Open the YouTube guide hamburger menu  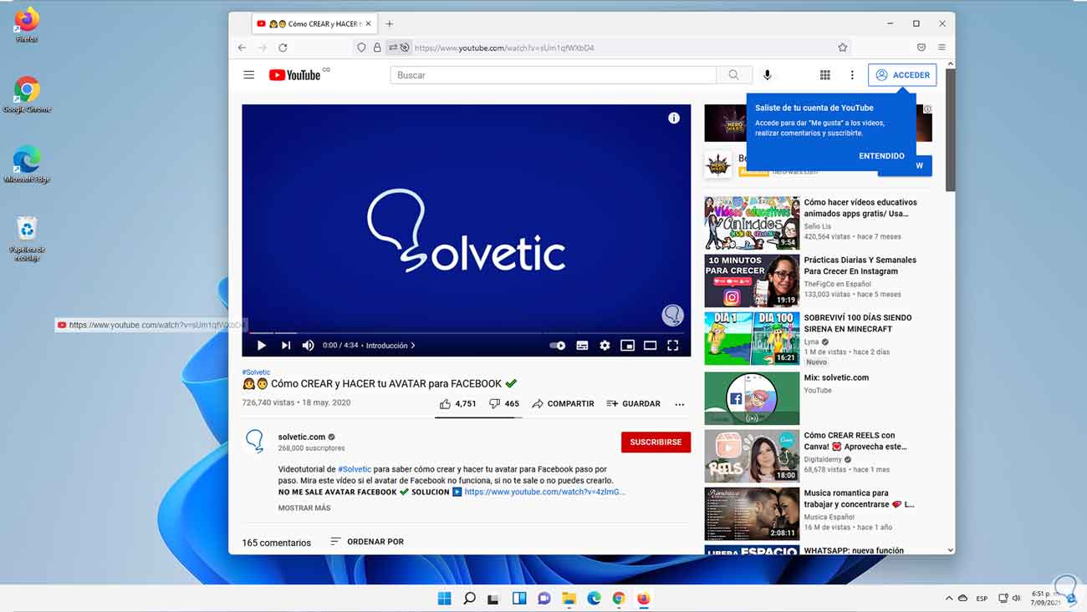(x=248, y=75)
